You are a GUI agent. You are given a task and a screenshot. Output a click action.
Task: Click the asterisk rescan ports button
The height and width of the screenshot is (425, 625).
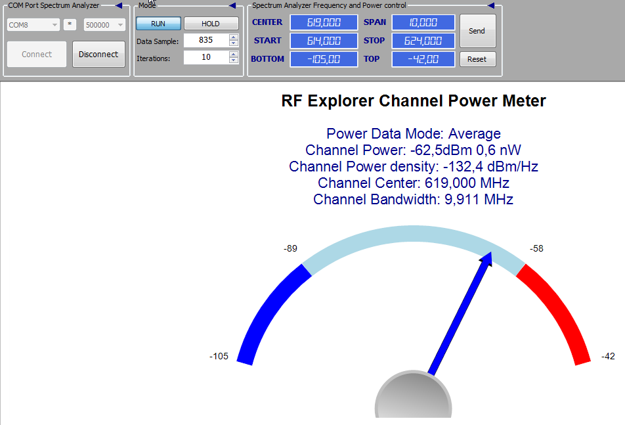(70, 24)
